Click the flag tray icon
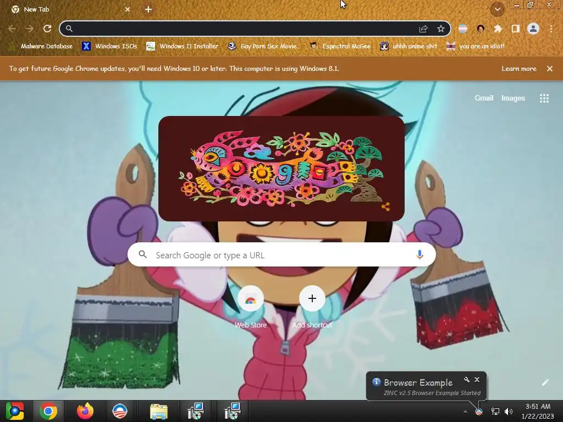 479,412
